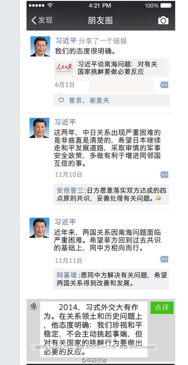Open comment bubble icon beside 11月11日
Screen dimensions: 188x365
[x=164, y=259]
